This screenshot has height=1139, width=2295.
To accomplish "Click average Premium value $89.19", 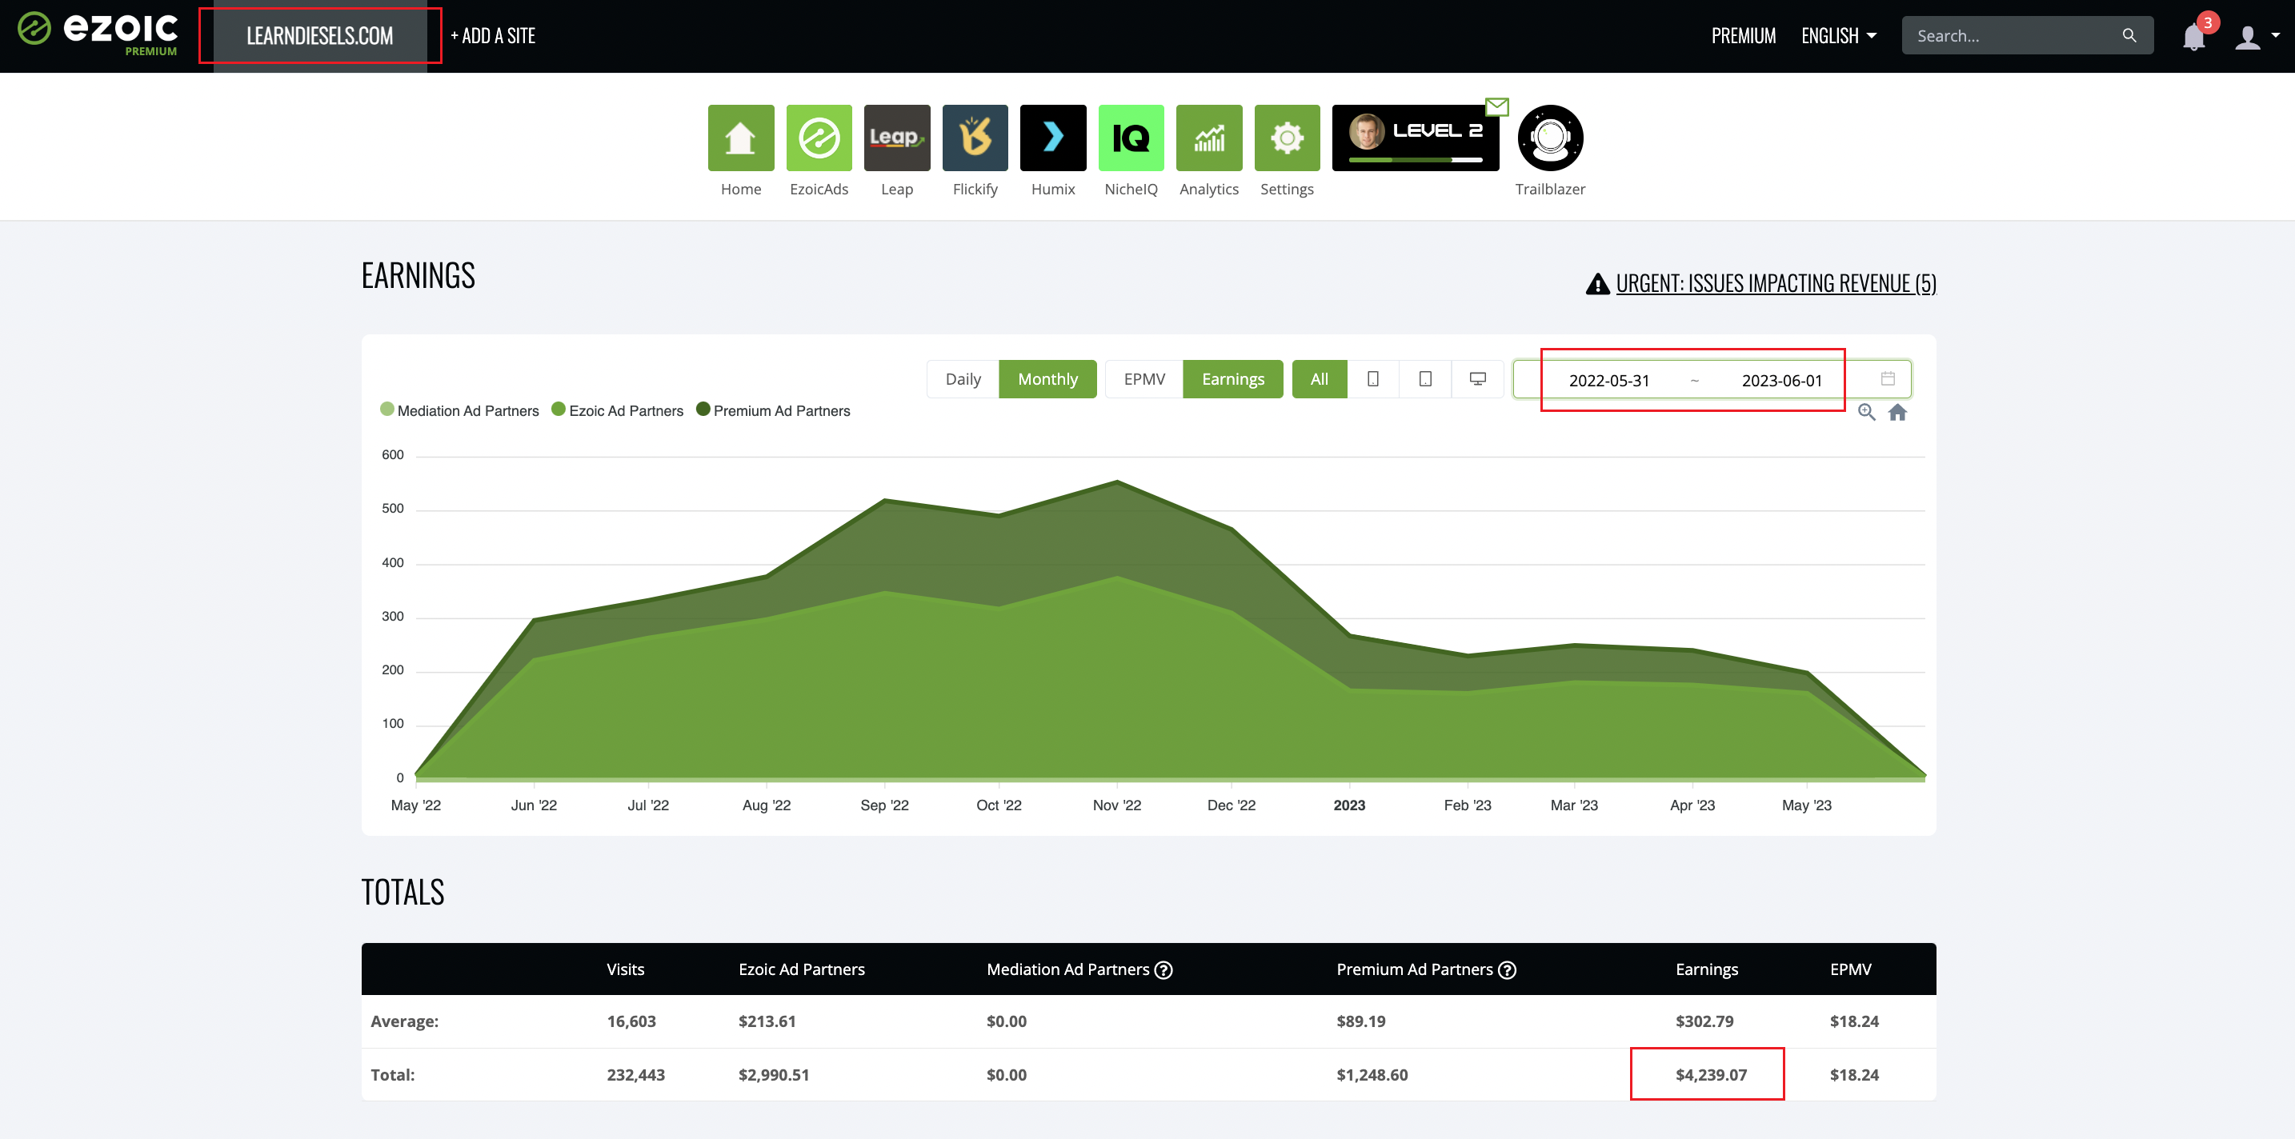I will point(1360,1021).
